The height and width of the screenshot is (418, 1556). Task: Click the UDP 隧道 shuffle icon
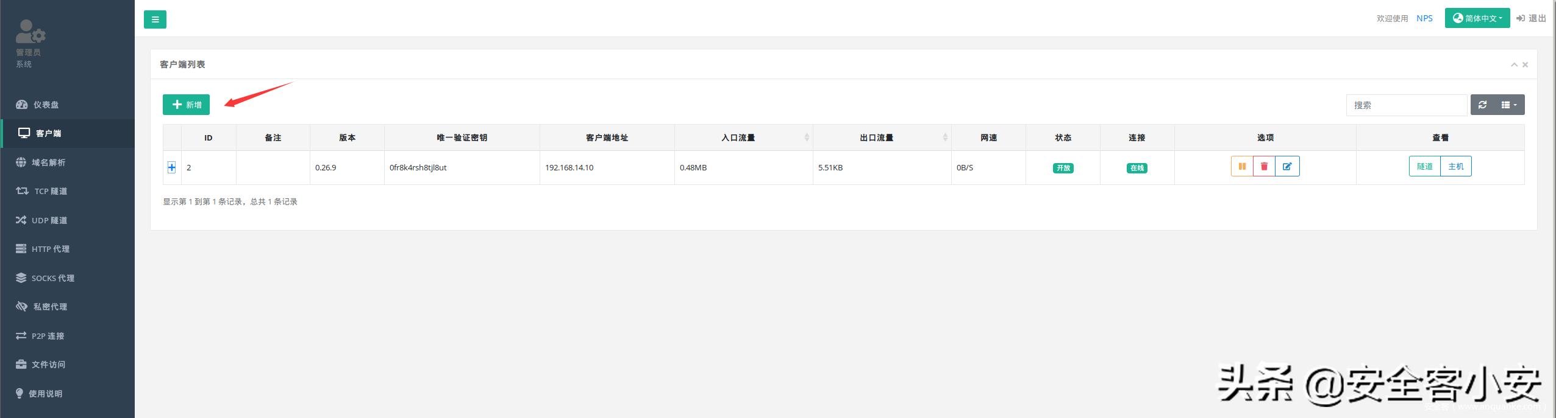coord(21,220)
